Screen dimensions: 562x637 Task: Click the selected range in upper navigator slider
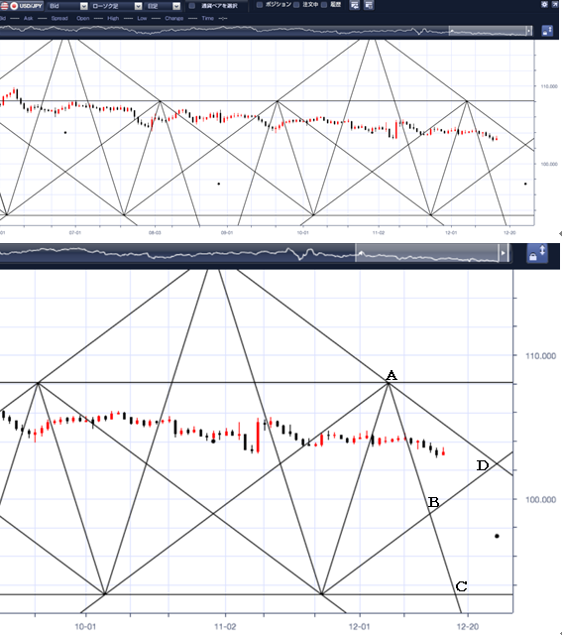click(488, 31)
